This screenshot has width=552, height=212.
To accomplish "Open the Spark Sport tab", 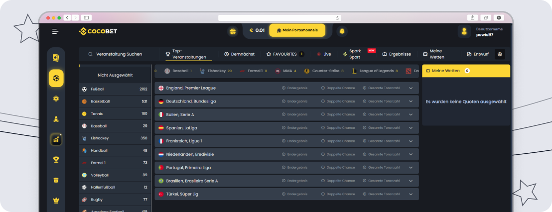I will pos(359,54).
